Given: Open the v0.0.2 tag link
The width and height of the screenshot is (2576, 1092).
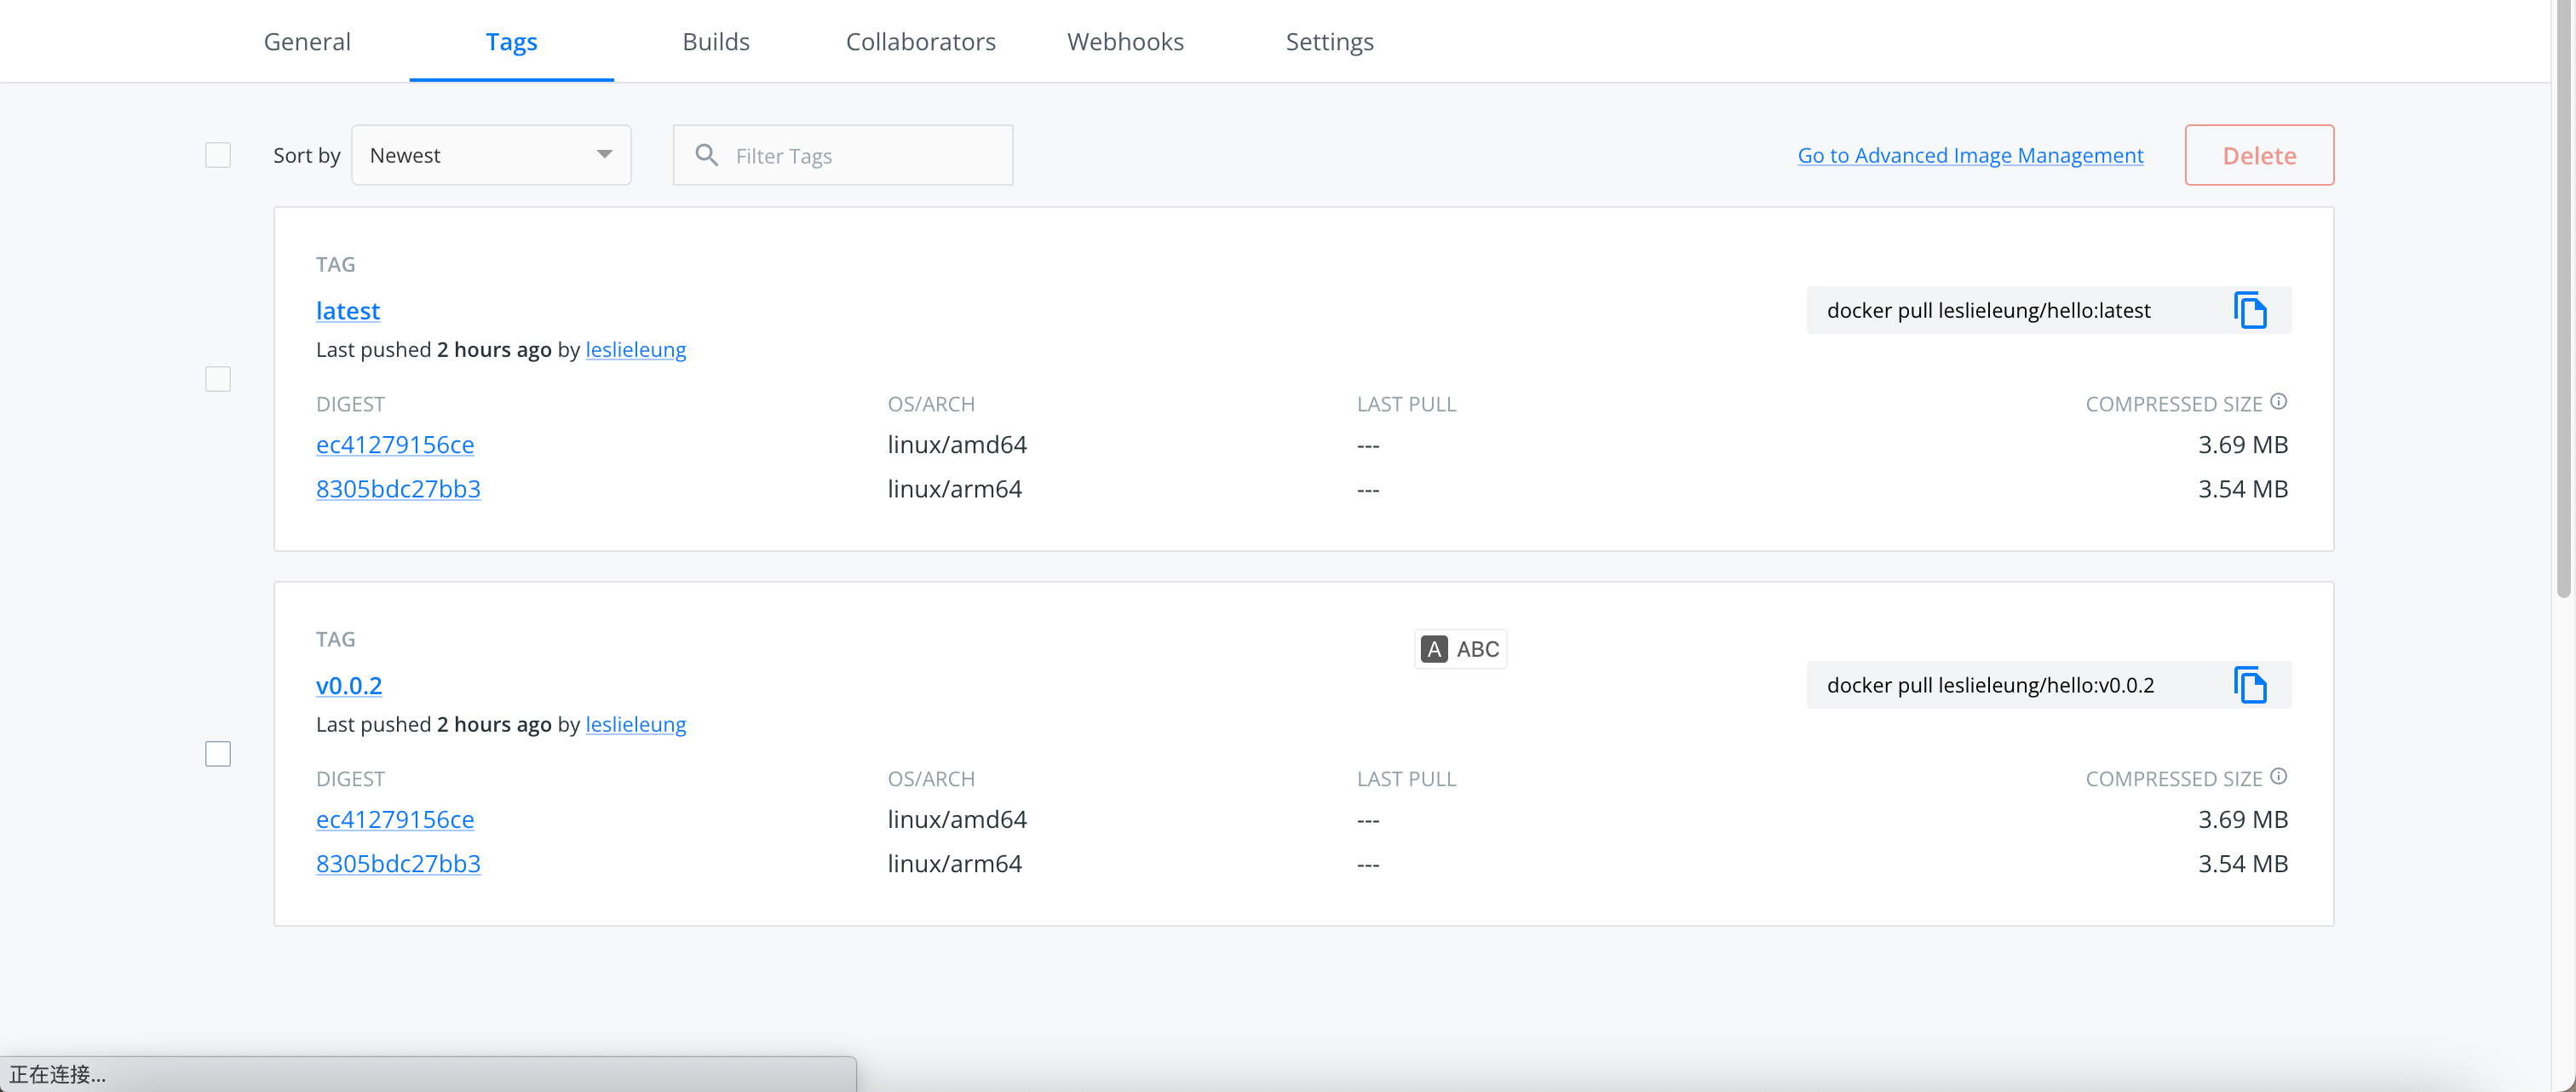Looking at the screenshot, I should 349,686.
